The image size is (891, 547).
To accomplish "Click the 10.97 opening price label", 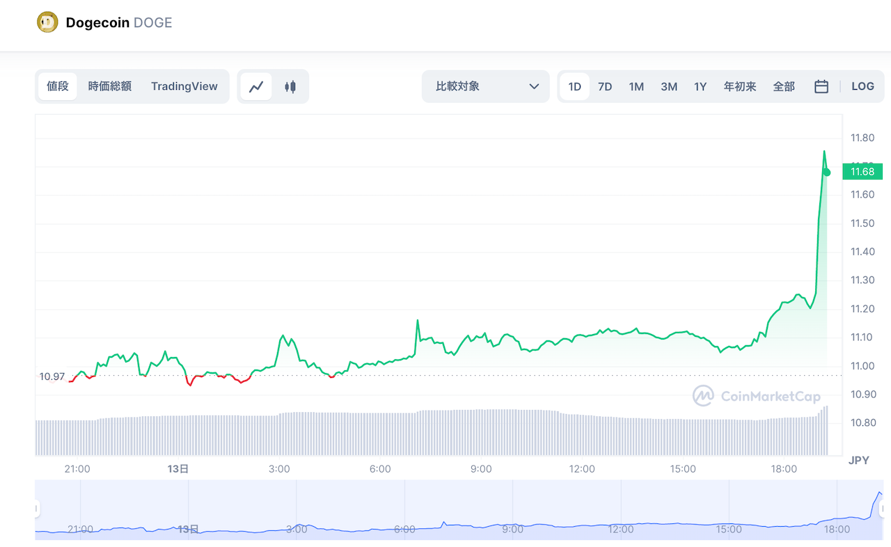I will tap(52, 376).
